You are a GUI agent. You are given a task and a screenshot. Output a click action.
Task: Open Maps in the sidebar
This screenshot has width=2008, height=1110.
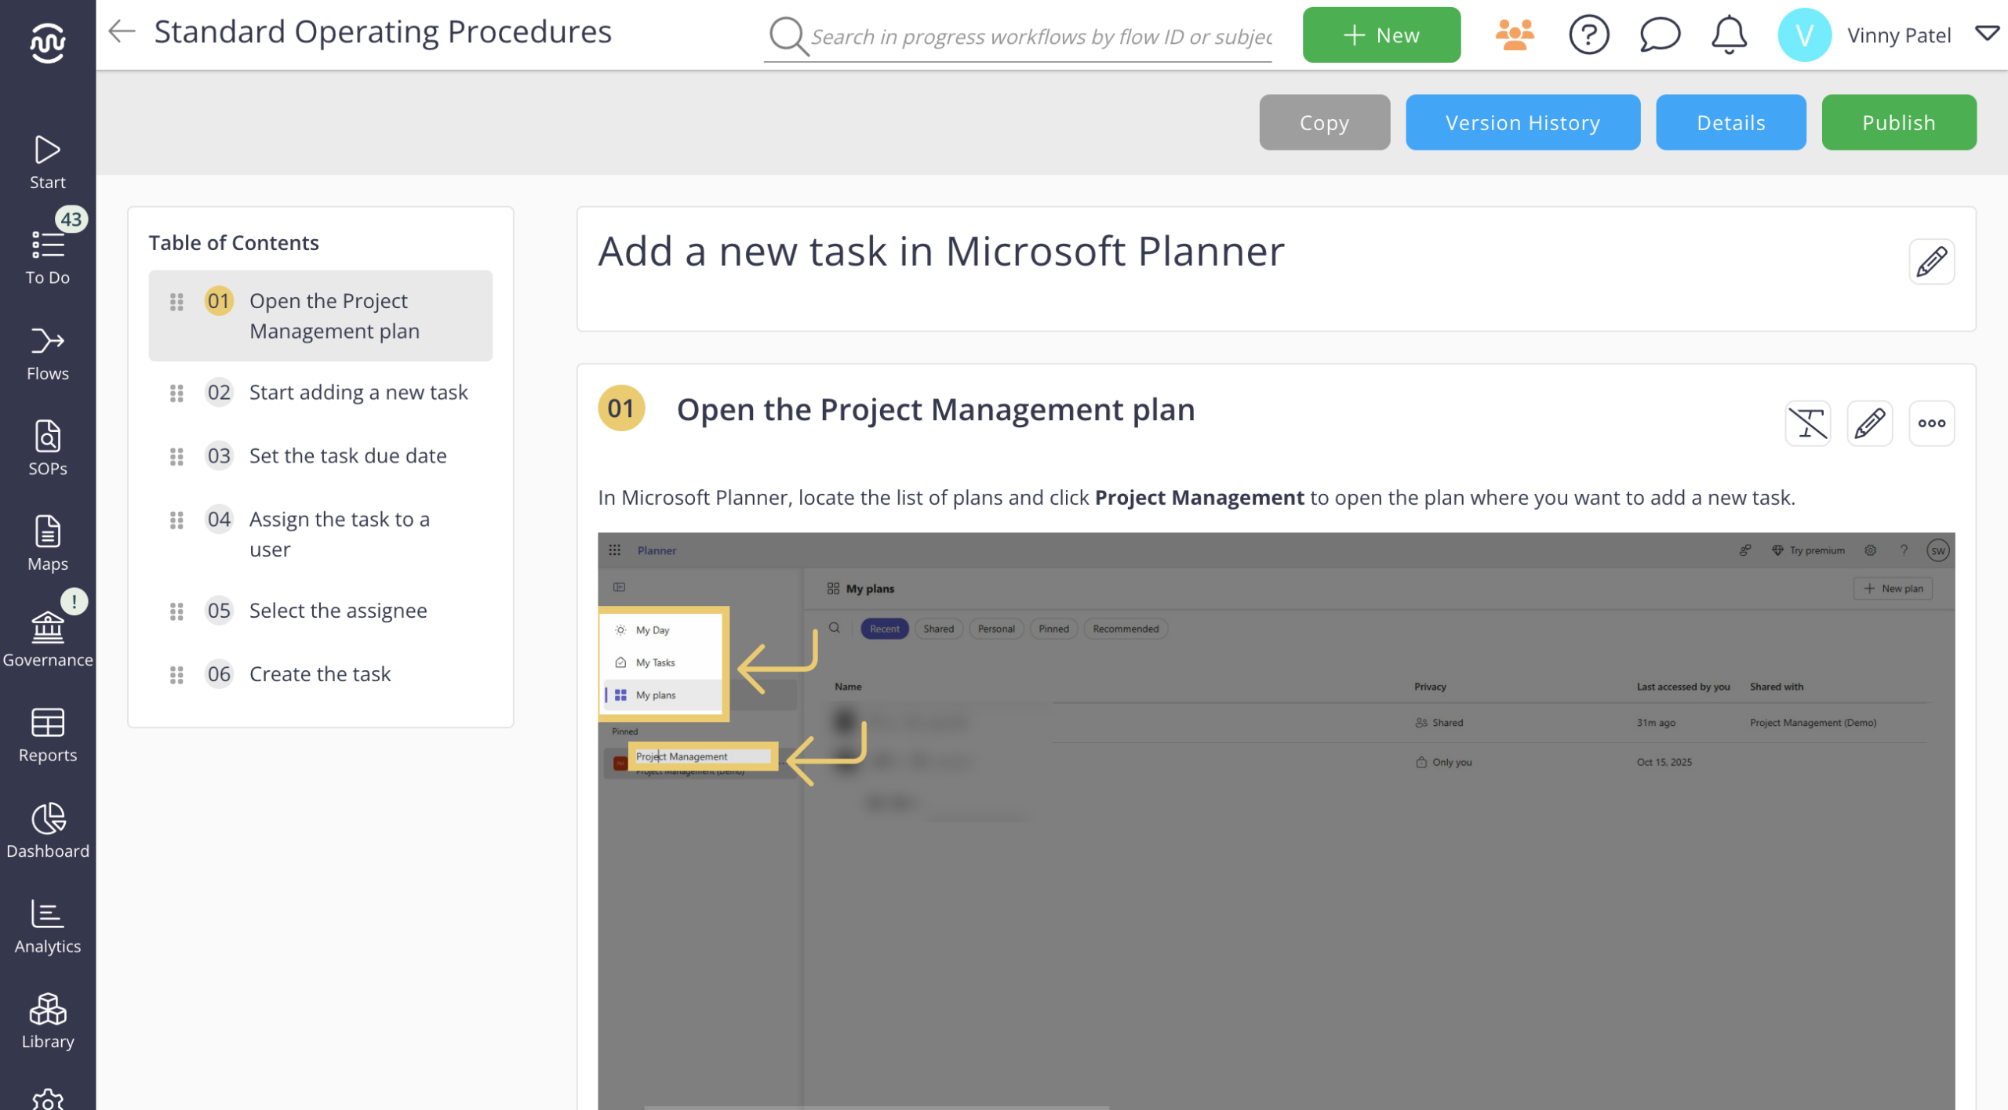pyautogui.click(x=48, y=545)
